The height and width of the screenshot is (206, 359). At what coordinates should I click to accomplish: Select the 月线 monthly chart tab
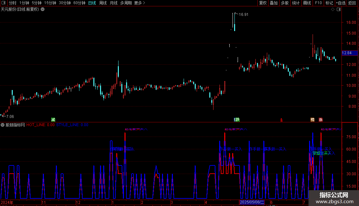click(x=113, y=3)
